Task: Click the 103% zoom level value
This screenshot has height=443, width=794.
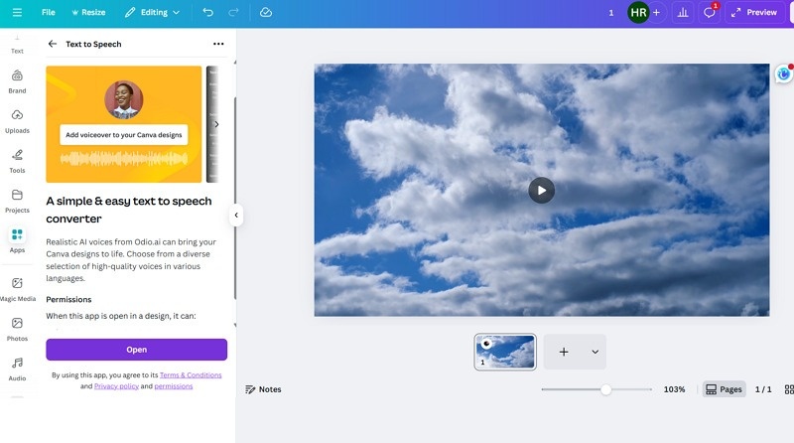Action: pyautogui.click(x=674, y=389)
